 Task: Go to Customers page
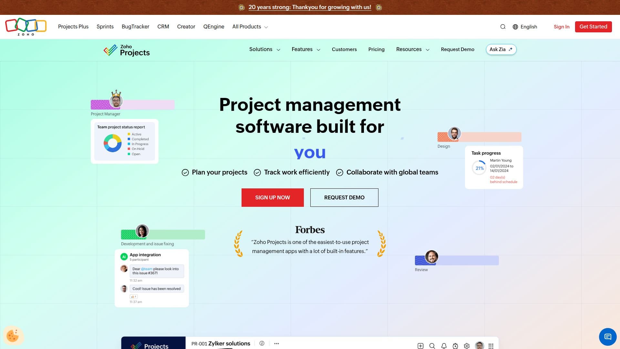coord(344,49)
